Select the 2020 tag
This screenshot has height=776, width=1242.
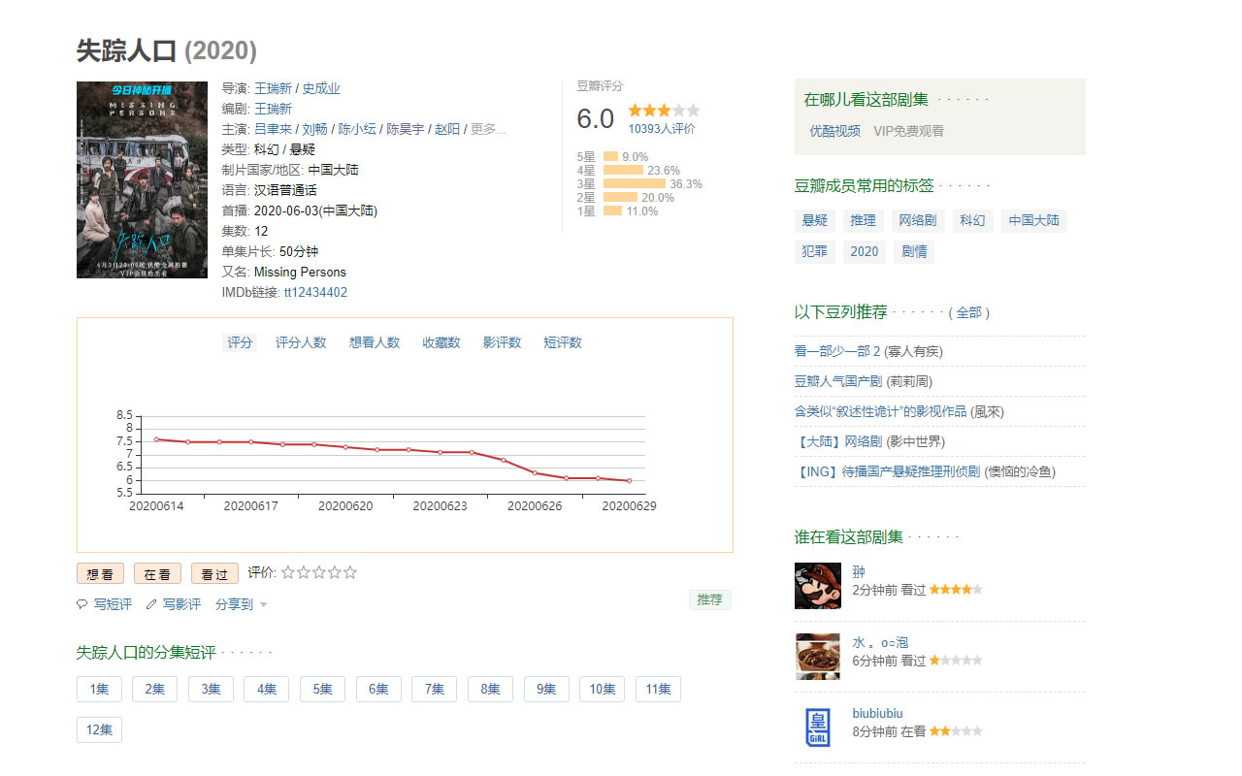click(865, 251)
